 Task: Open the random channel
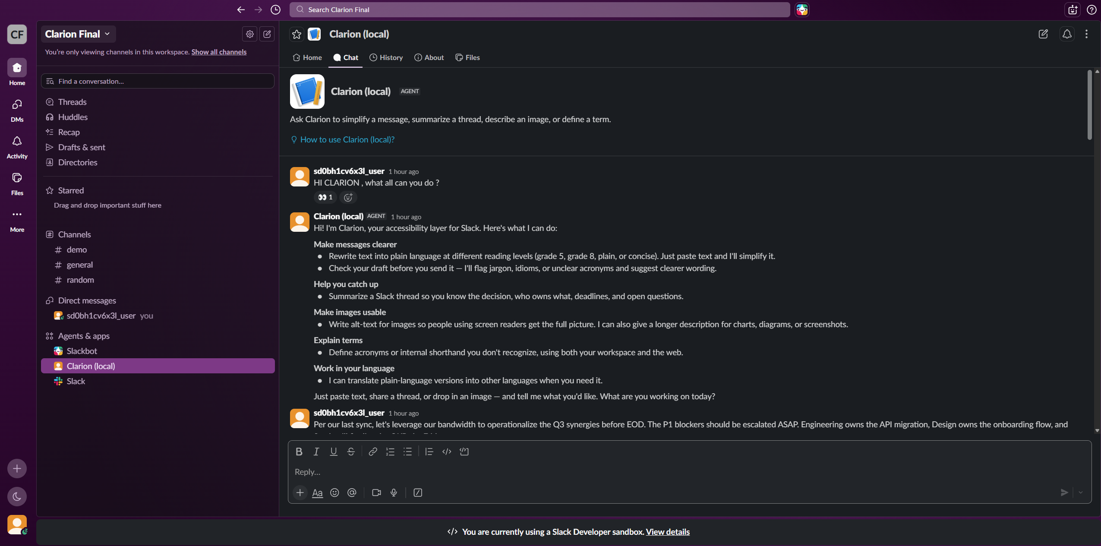pyautogui.click(x=158, y=280)
